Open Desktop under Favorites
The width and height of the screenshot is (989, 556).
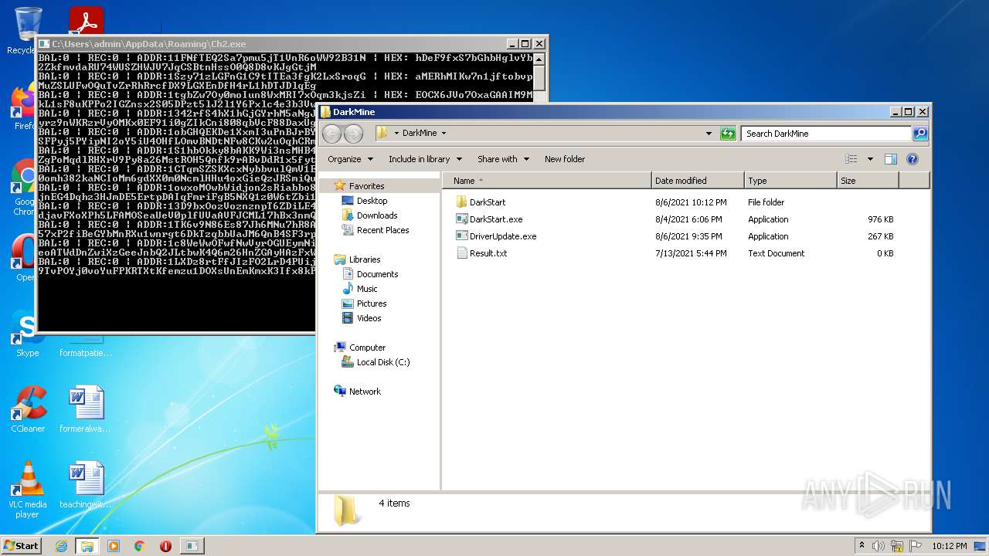click(372, 201)
